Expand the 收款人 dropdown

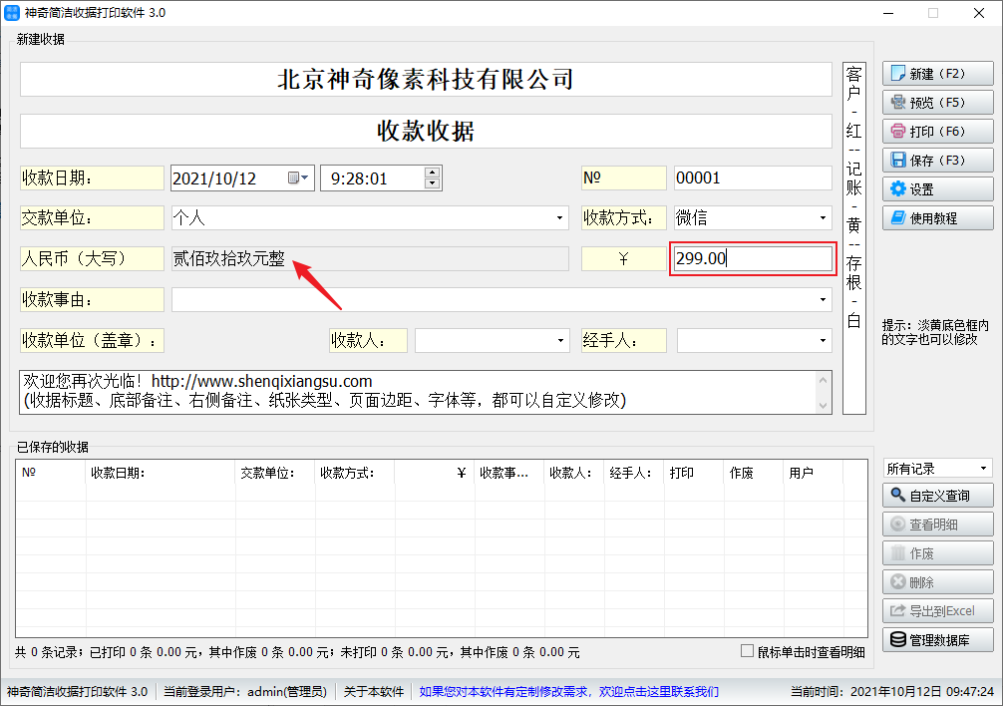click(559, 340)
